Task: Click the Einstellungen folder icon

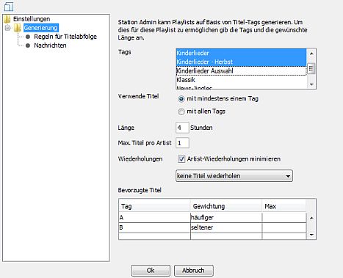Action: click(x=7, y=19)
